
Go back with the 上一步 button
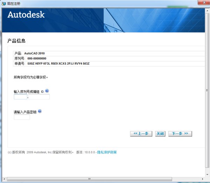[141, 134]
